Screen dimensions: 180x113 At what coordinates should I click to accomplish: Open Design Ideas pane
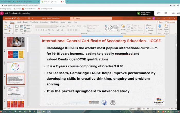[x=166, y=28]
